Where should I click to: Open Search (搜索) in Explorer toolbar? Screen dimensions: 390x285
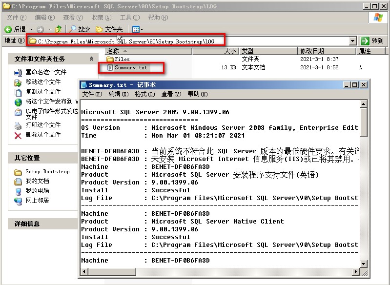(x=80, y=29)
